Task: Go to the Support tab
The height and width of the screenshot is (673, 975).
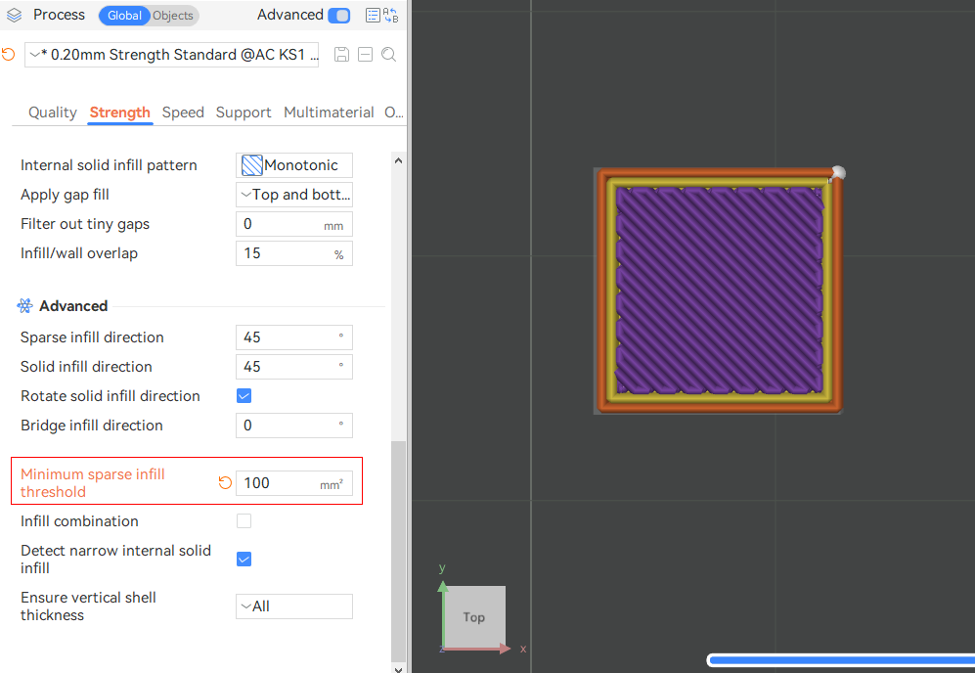Action: click(244, 112)
